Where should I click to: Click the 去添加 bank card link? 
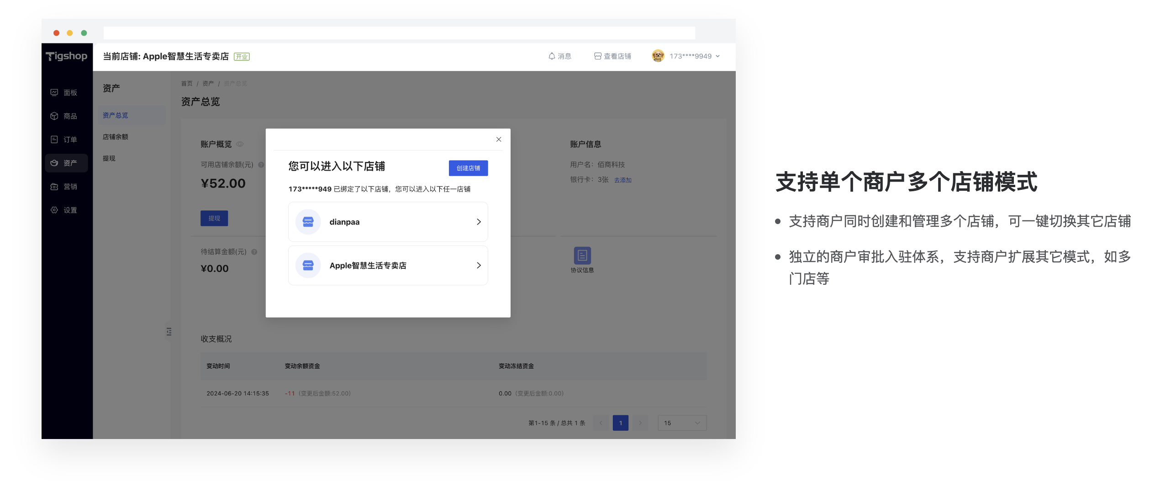(622, 180)
